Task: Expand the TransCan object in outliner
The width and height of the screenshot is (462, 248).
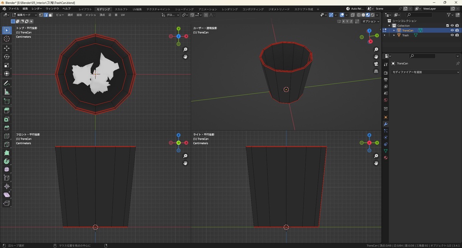Action: [394, 31]
